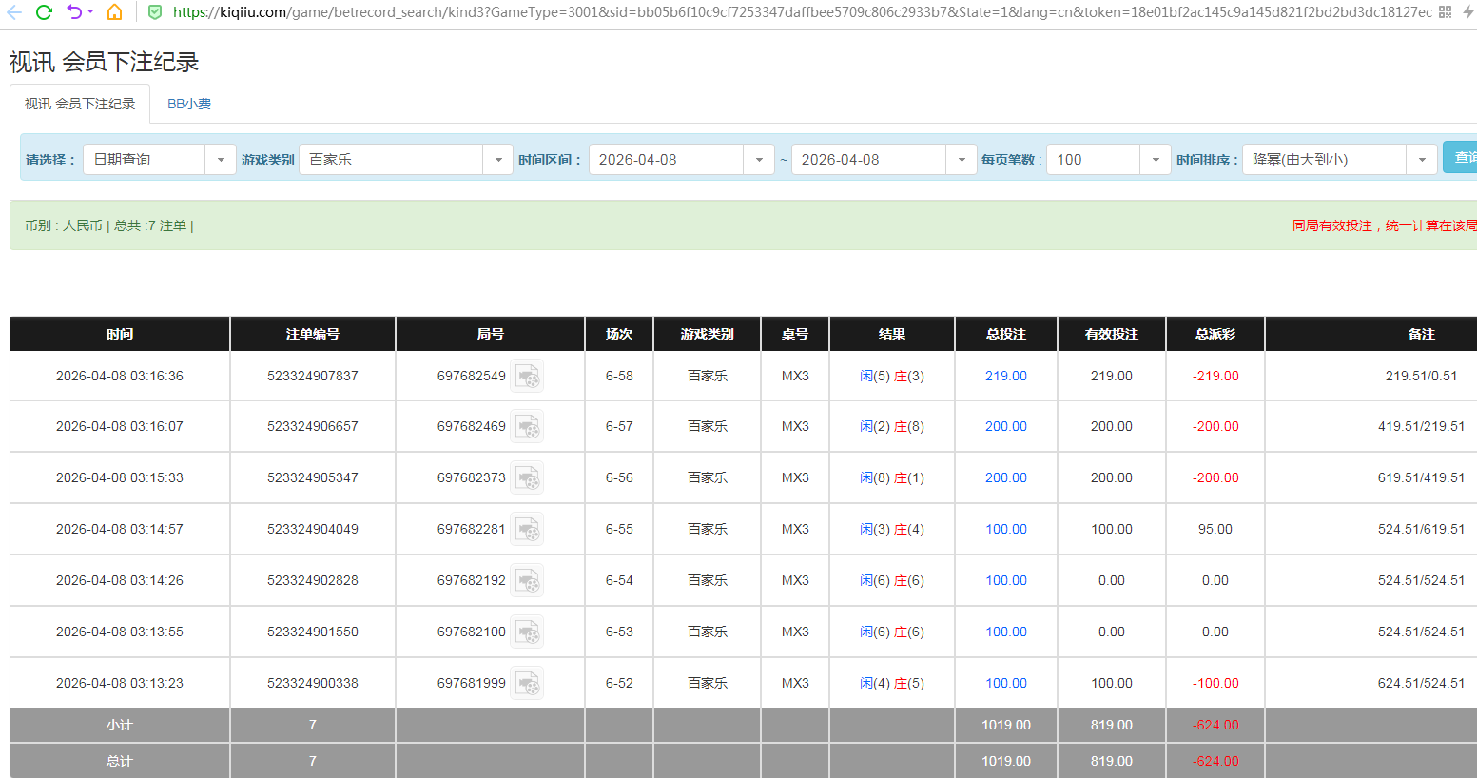This screenshot has width=1477, height=778.
Task: Open video replay for round 697682373
Action: tap(527, 478)
